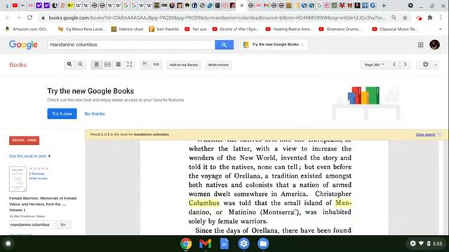Zoom in on the book page
The height and width of the screenshot is (252, 449).
click(69, 64)
